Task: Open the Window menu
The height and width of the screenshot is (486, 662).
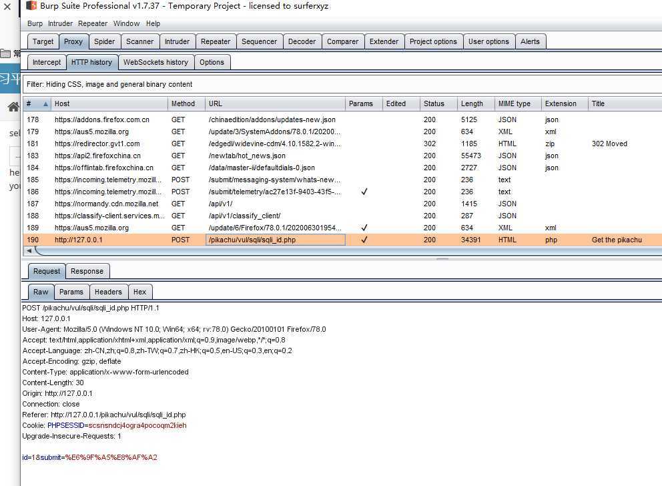Action: (126, 23)
